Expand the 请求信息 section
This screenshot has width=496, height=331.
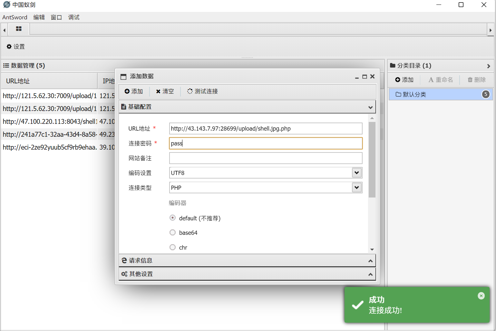[247, 261]
